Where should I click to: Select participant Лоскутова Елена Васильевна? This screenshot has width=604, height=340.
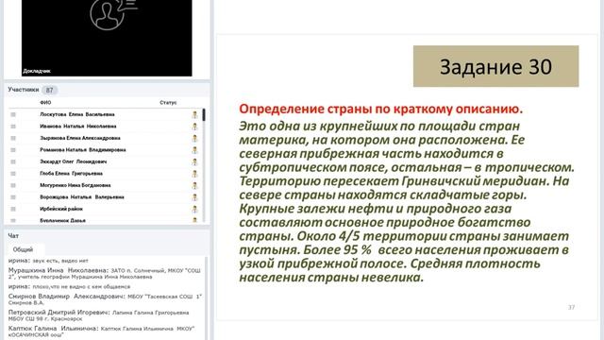77,114
